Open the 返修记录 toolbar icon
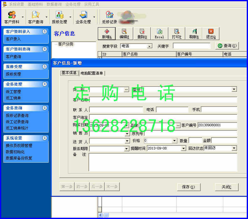248x219 pixels. (x=109, y=17)
